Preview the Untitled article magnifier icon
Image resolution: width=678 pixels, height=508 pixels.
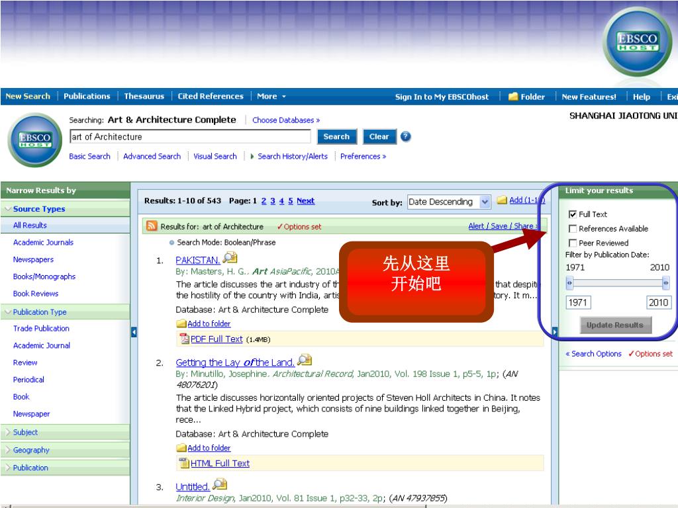pyautogui.click(x=220, y=484)
